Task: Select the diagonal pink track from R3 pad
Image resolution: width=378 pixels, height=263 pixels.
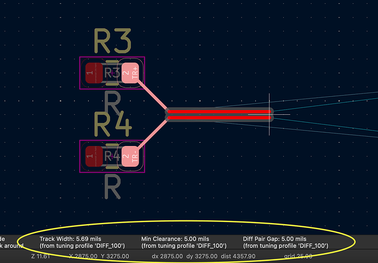Action: tap(153, 95)
